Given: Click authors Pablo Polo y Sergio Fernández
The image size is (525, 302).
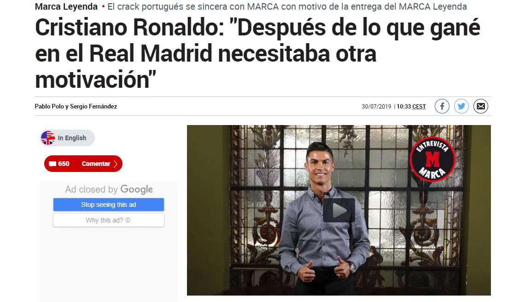Looking at the screenshot, I should point(76,106).
